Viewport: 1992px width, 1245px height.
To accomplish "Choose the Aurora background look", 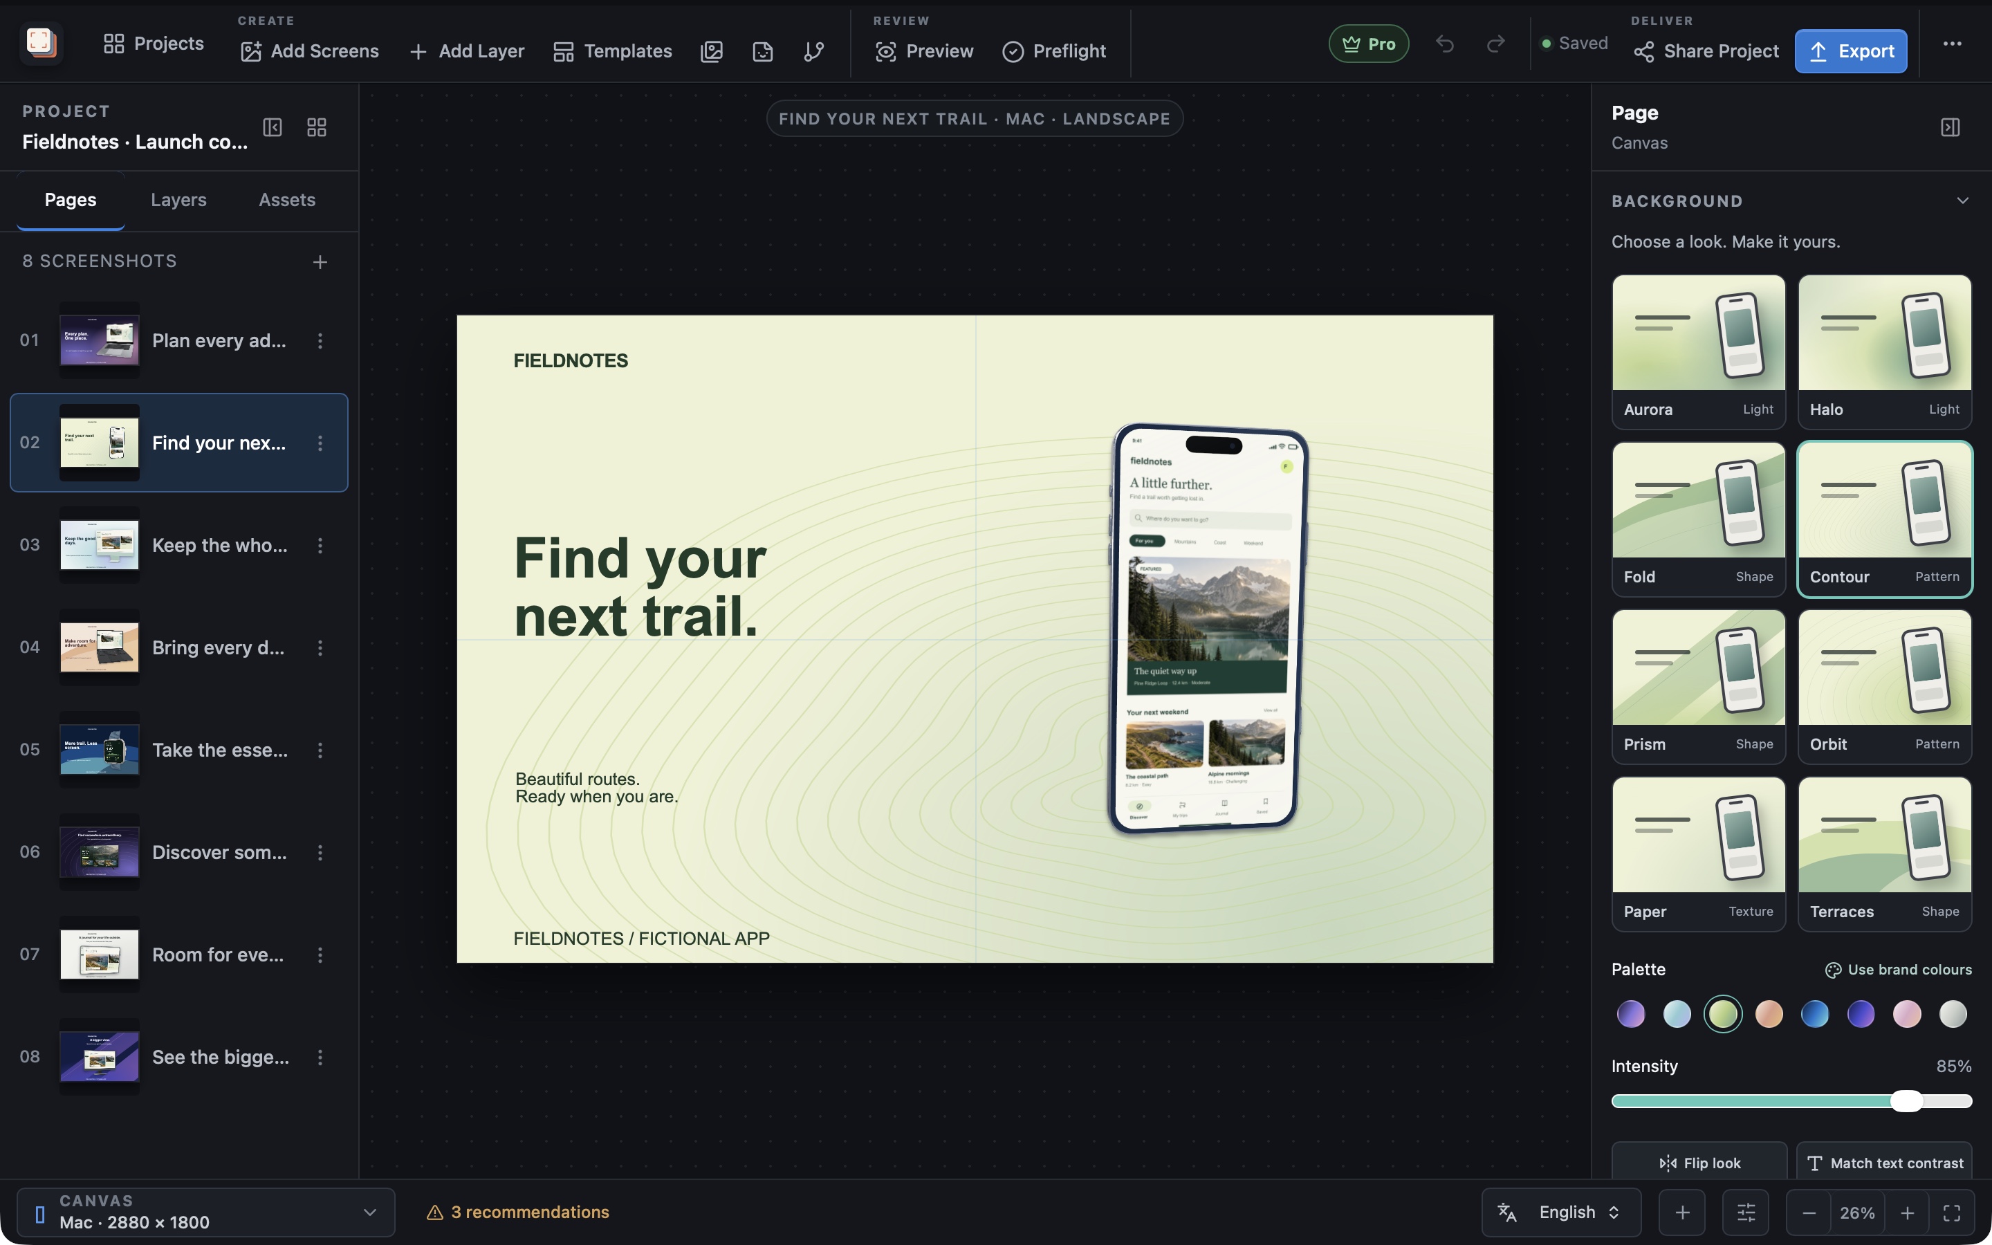I will click(x=1698, y=351).
